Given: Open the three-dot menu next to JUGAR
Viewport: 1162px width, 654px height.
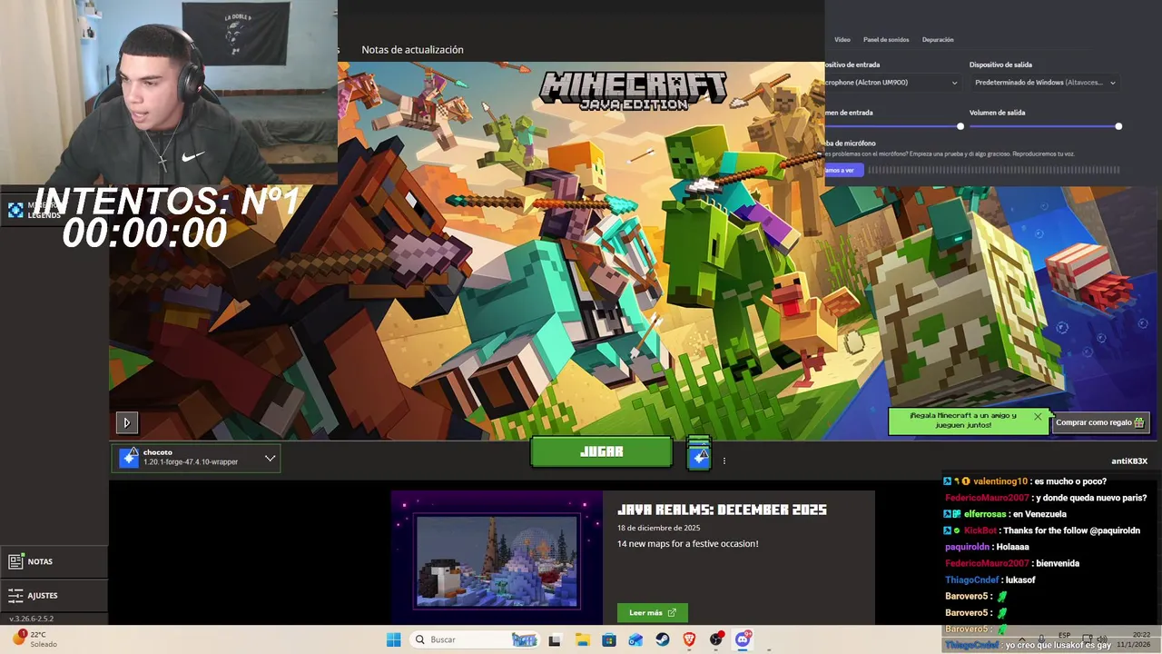Looking at the screenshot, I should coord(724,461).
